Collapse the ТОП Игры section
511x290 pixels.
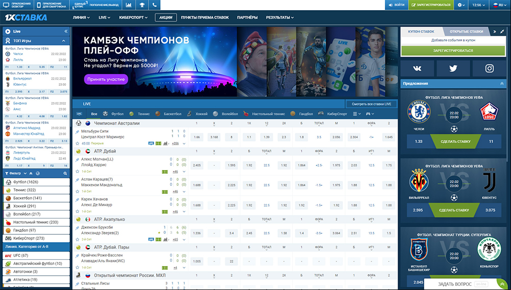click(x=63, y=41)
